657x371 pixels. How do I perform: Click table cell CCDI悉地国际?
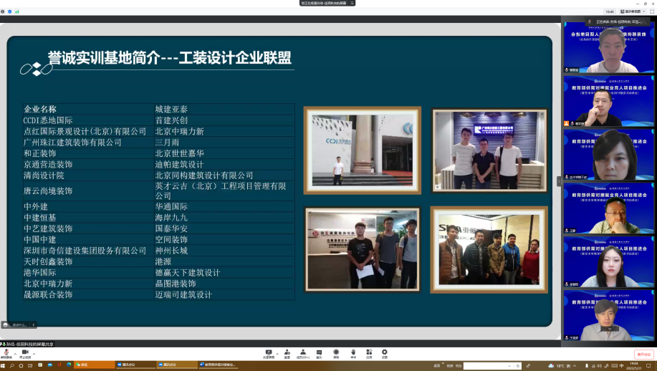[88, 120]
